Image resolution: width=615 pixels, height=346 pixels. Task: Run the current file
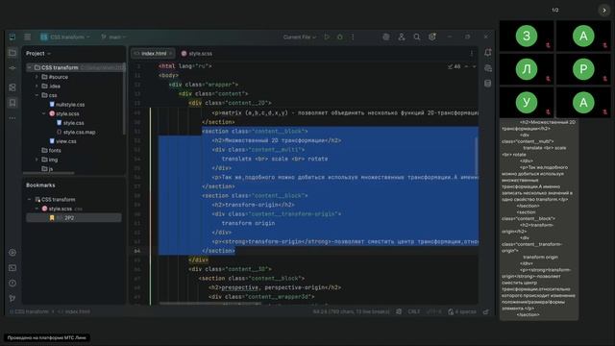[x=327, y=37]
